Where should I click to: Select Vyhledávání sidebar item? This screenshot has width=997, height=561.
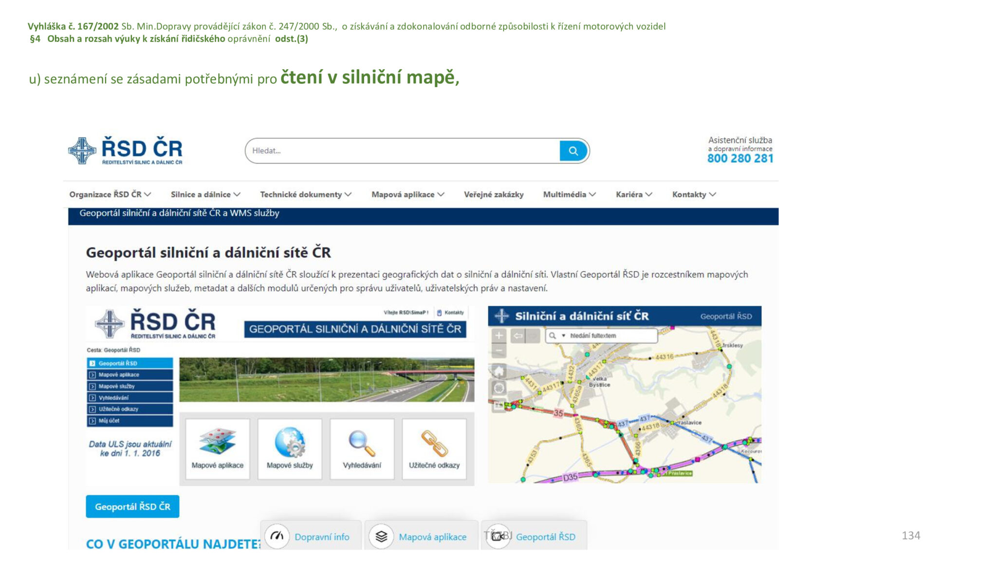pyautogui.click(x=130, y=398)
